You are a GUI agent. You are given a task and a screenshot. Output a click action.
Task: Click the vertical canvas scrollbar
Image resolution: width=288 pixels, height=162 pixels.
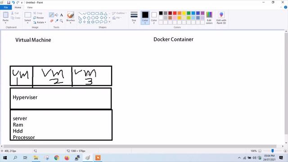click(286, 84)
